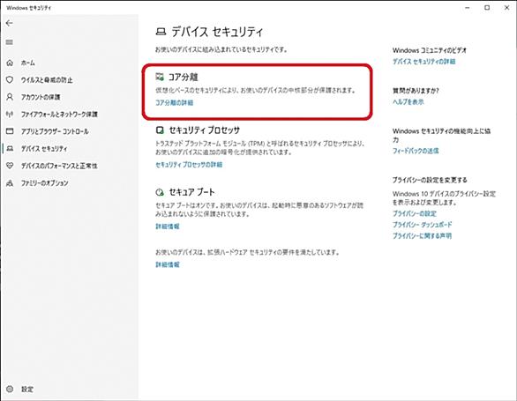Toggle the hamburger navigation menu
517x401 pixels.
[9, 42]
